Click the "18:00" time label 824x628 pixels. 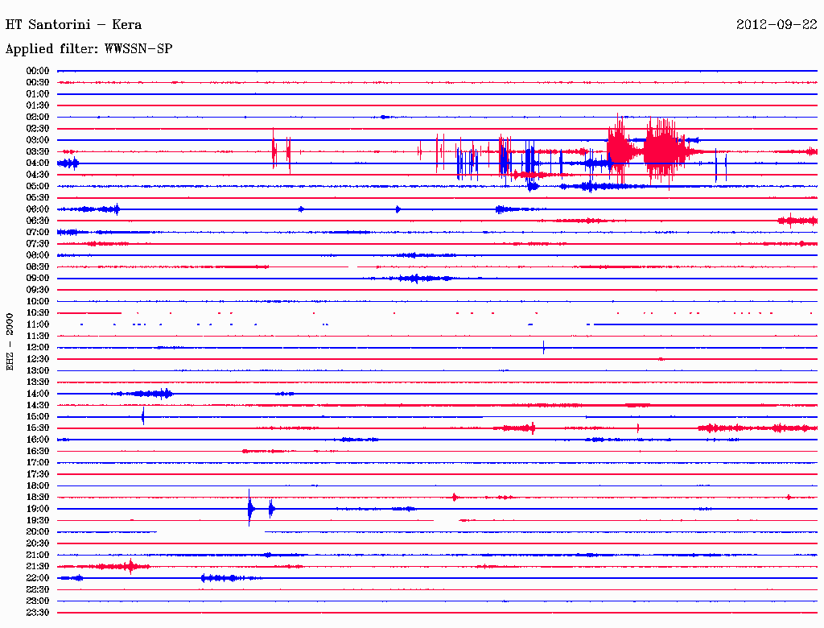[38, 486]
